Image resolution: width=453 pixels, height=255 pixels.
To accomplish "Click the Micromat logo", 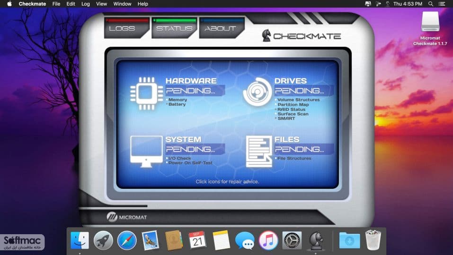I will (127, 217).
